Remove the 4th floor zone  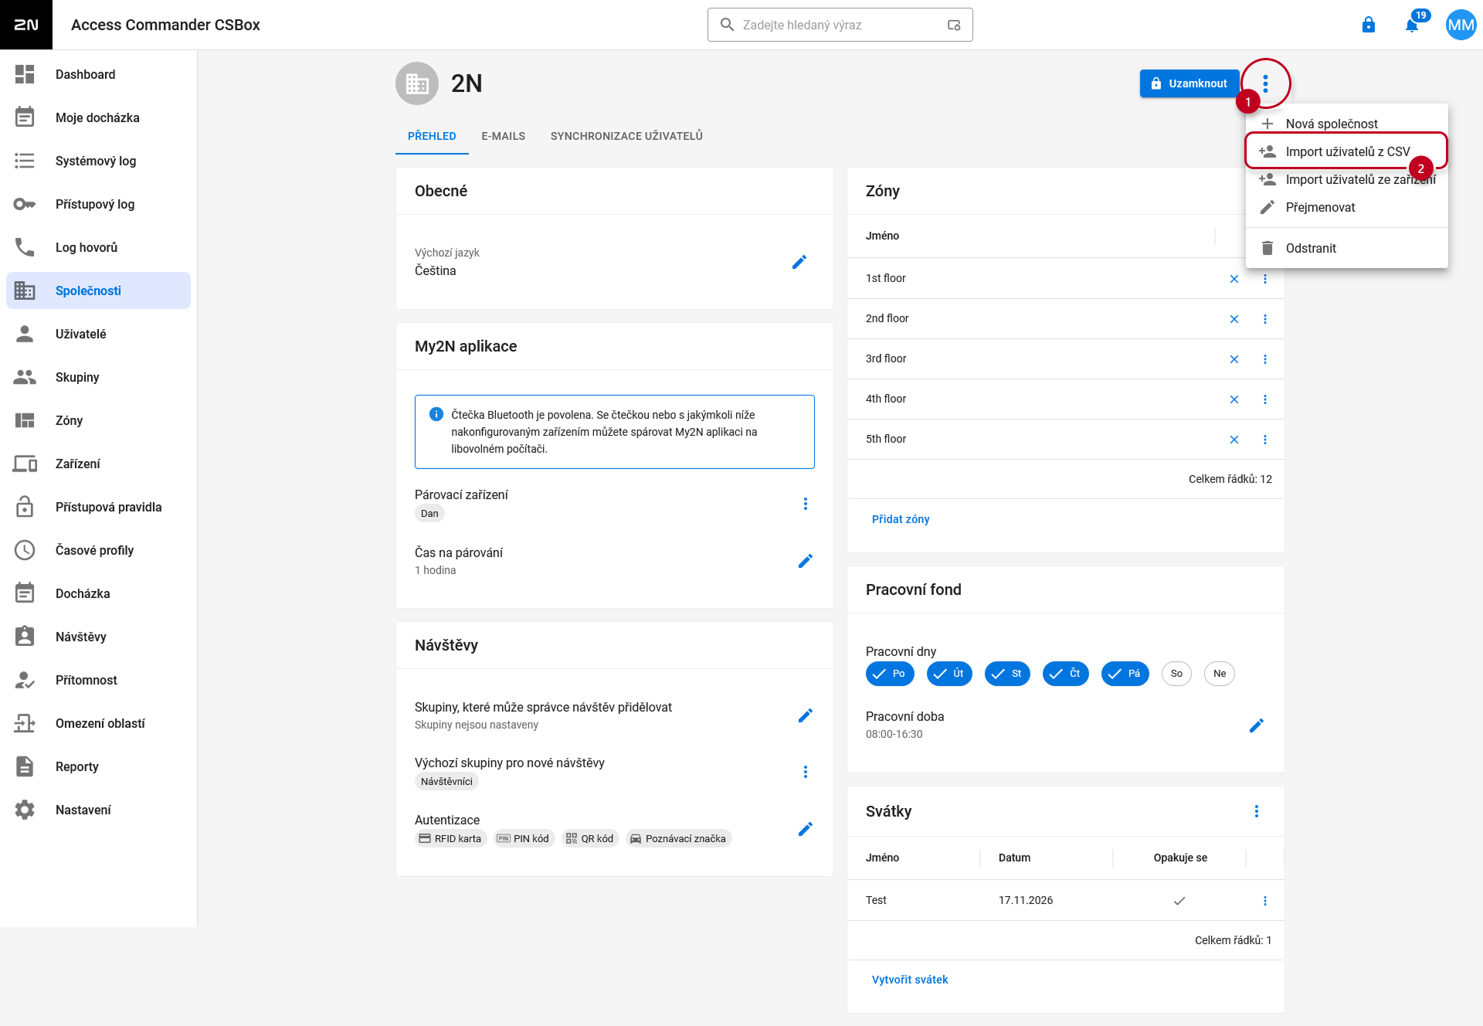1234,399
